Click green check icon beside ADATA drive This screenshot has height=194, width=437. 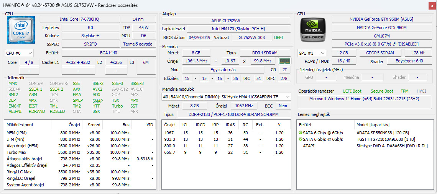tap(300, 133)
